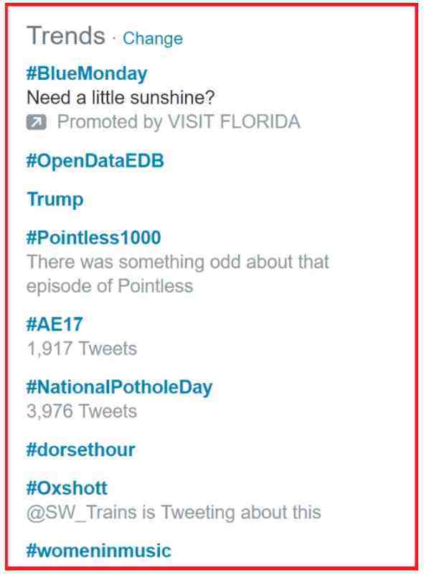Click '@SW_Trains is Tweeting about this'
The image size is (424, 574).
[x=174, y=512]
